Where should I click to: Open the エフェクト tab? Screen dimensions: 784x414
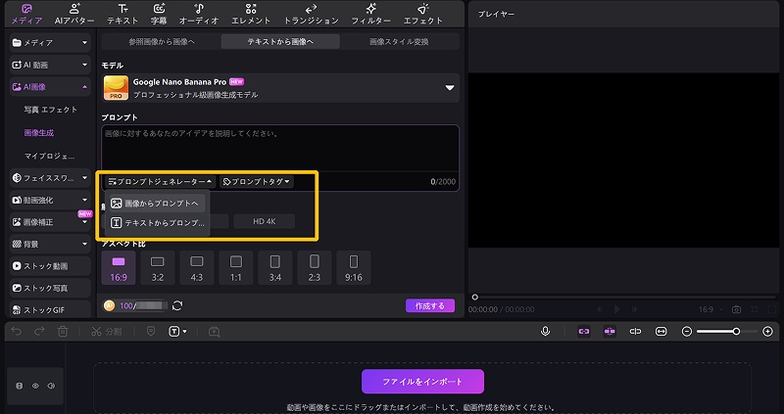(423, 14)
